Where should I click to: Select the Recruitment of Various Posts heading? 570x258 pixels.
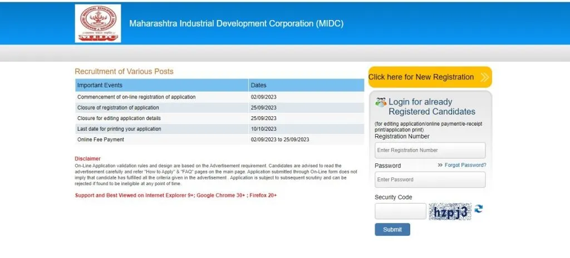124,72
